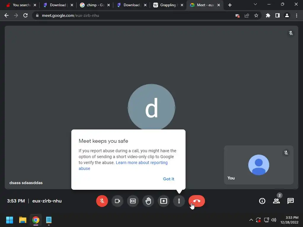Show the participants people panel
The image size is (303, 227).
276,201
